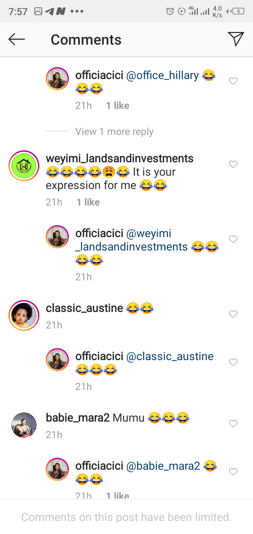253x534 pixels.
Task: Tap the @office_hillary mention link
Action: pyautogui.click(x=162, y=75)
